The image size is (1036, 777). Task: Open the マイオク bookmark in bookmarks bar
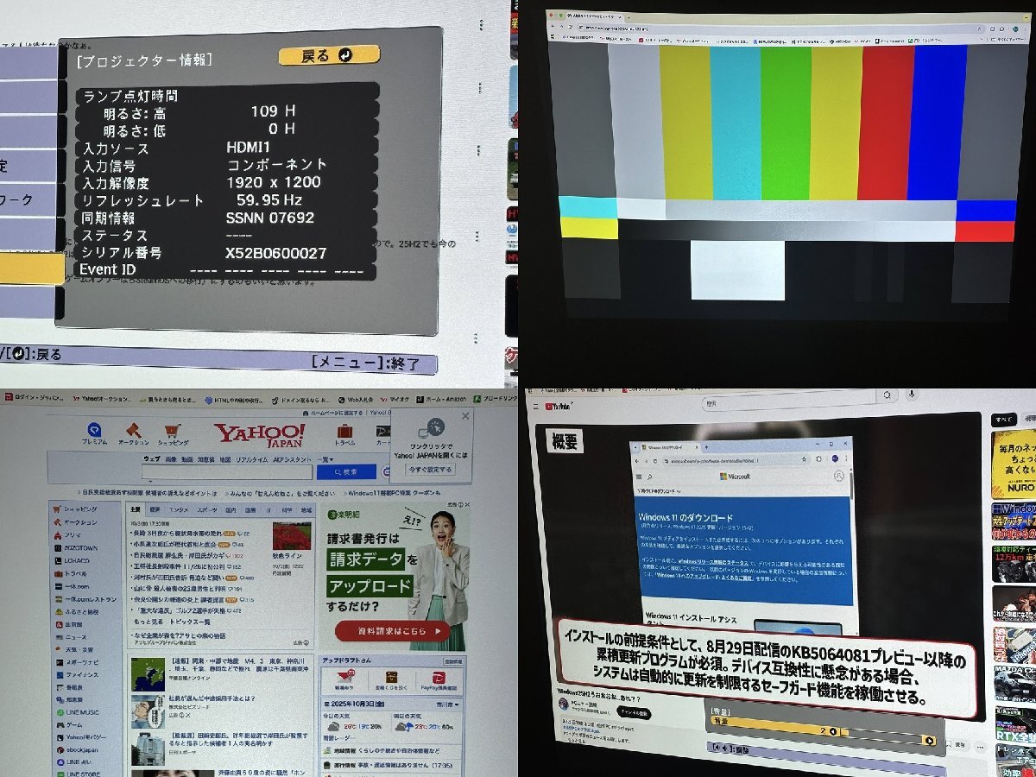point(393,400)
